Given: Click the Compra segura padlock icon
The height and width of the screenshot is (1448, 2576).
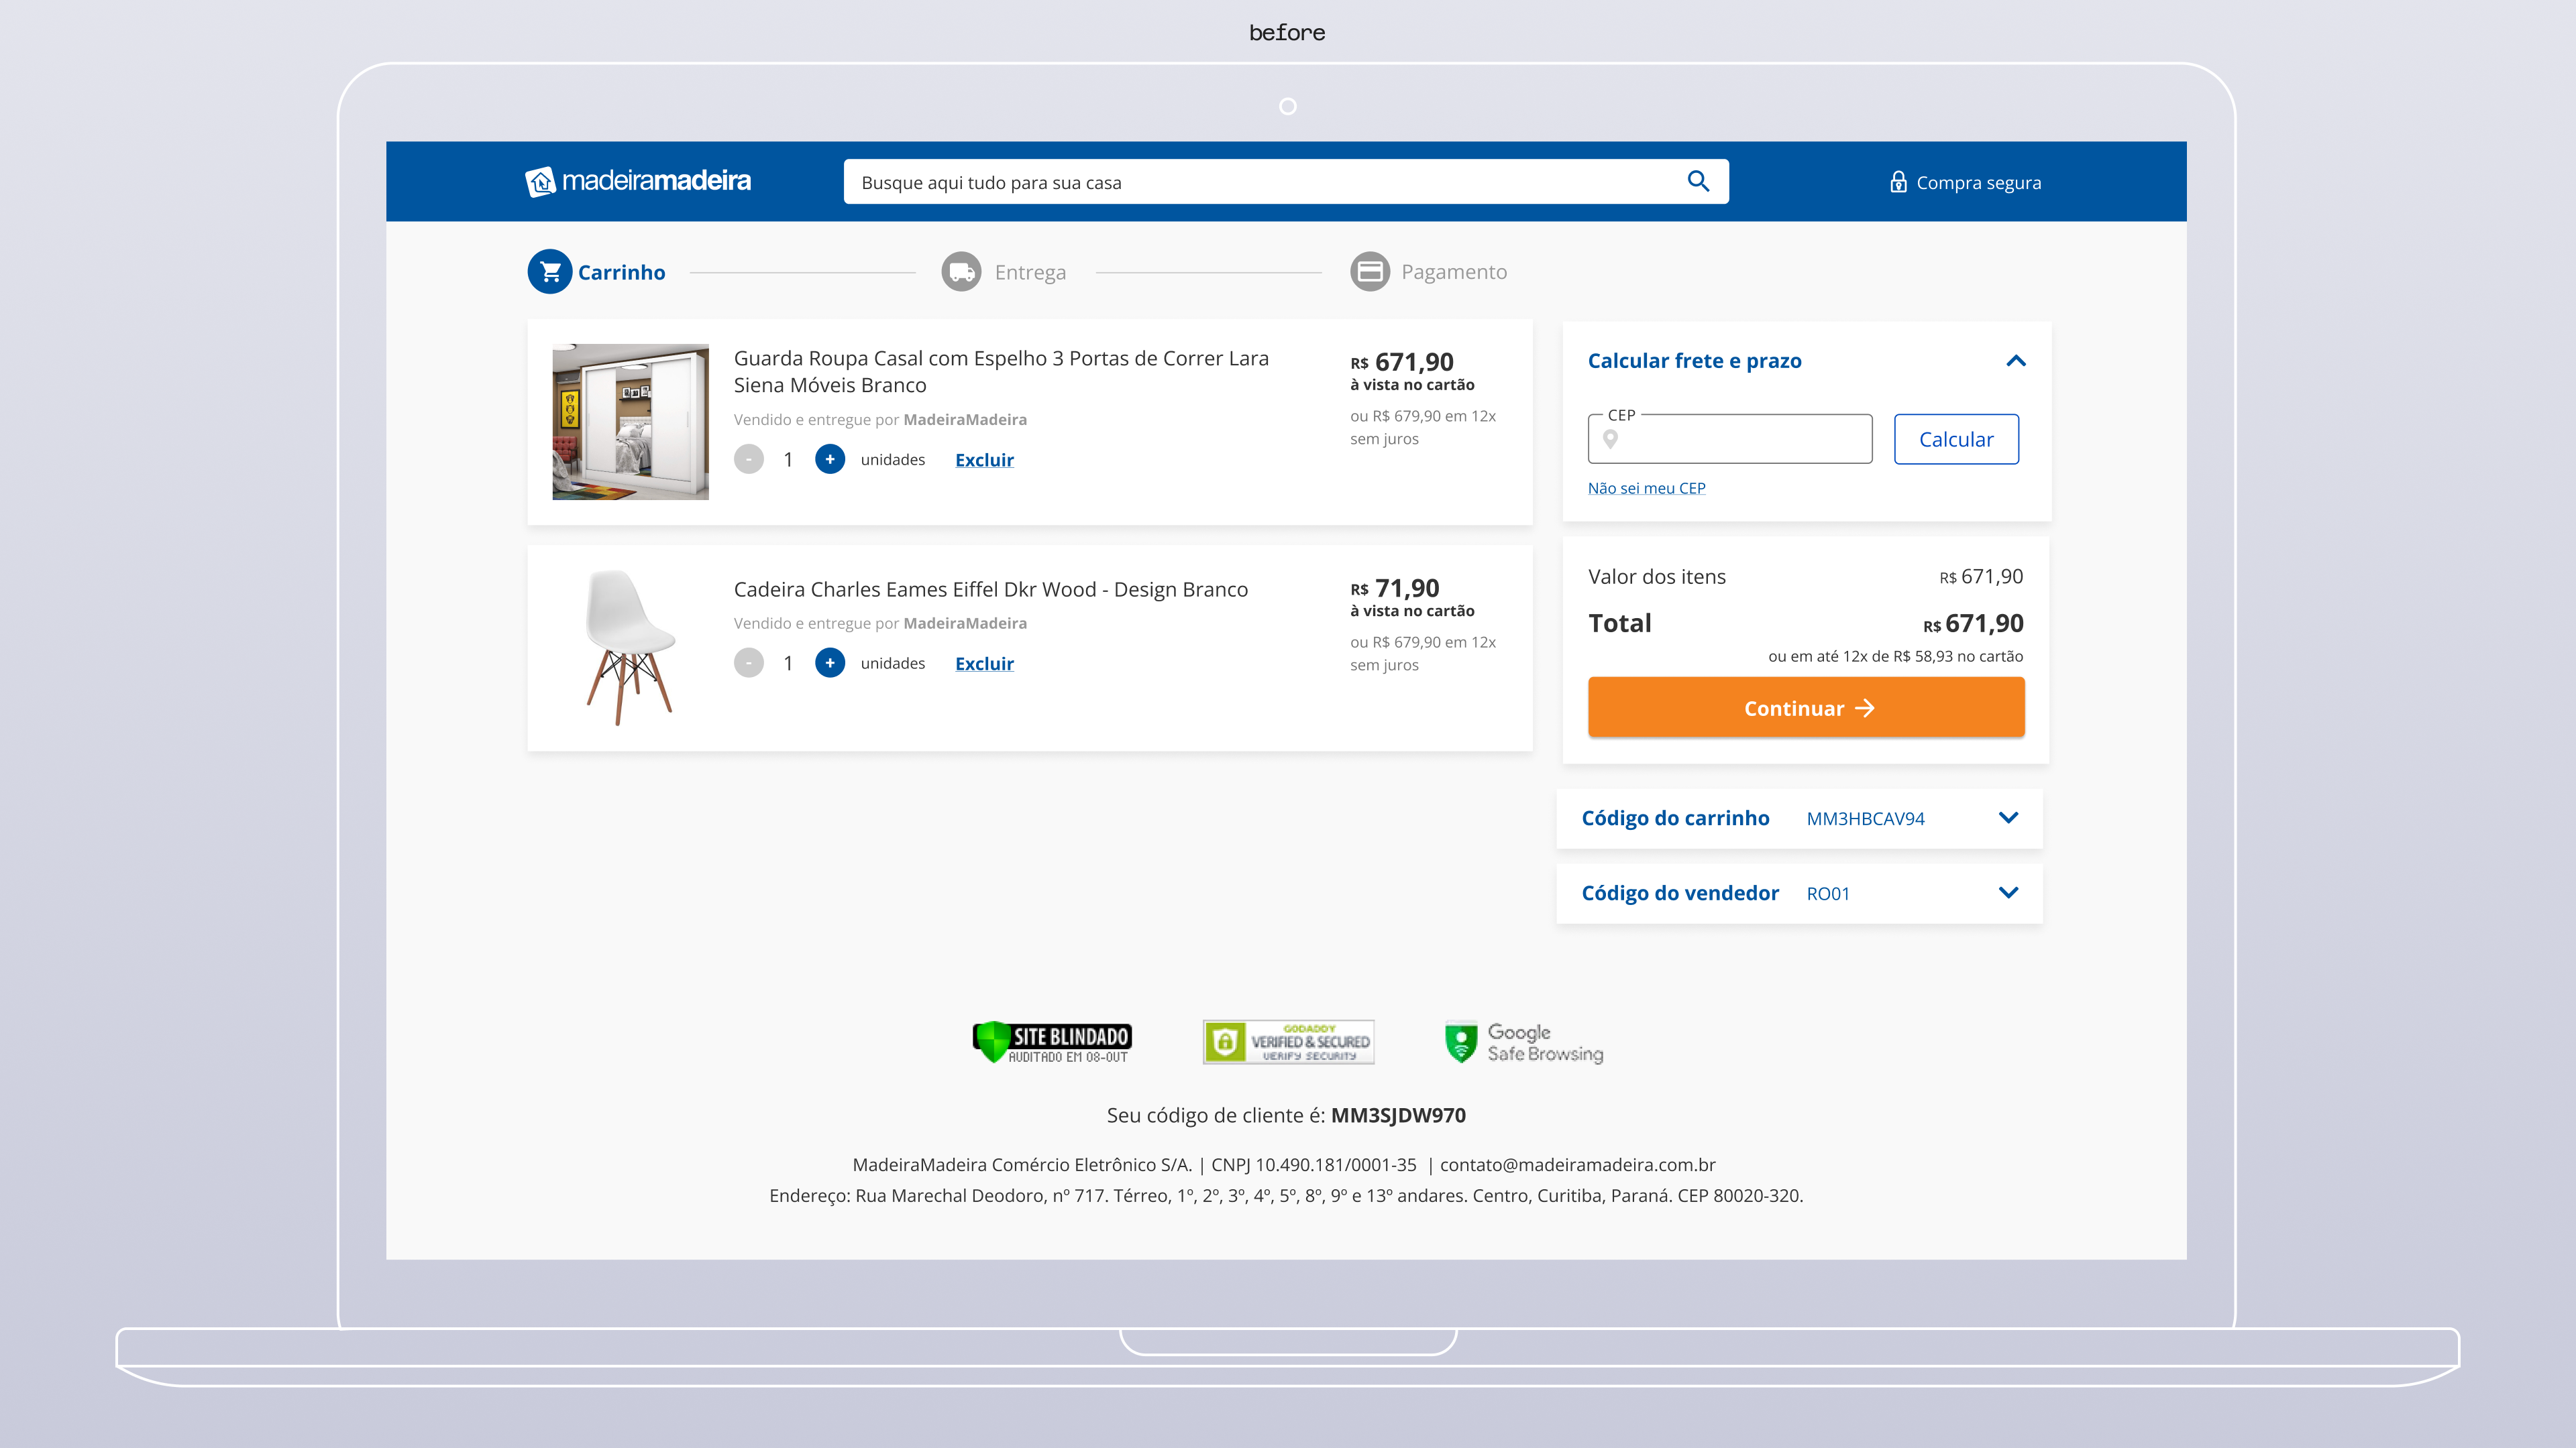Looking at the screenshot, I should pos(1897,182).
